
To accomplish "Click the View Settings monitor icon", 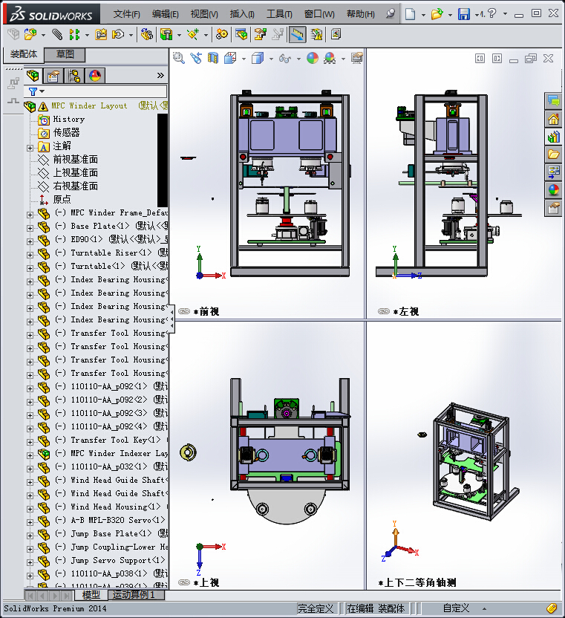I will tap(357, 59).
